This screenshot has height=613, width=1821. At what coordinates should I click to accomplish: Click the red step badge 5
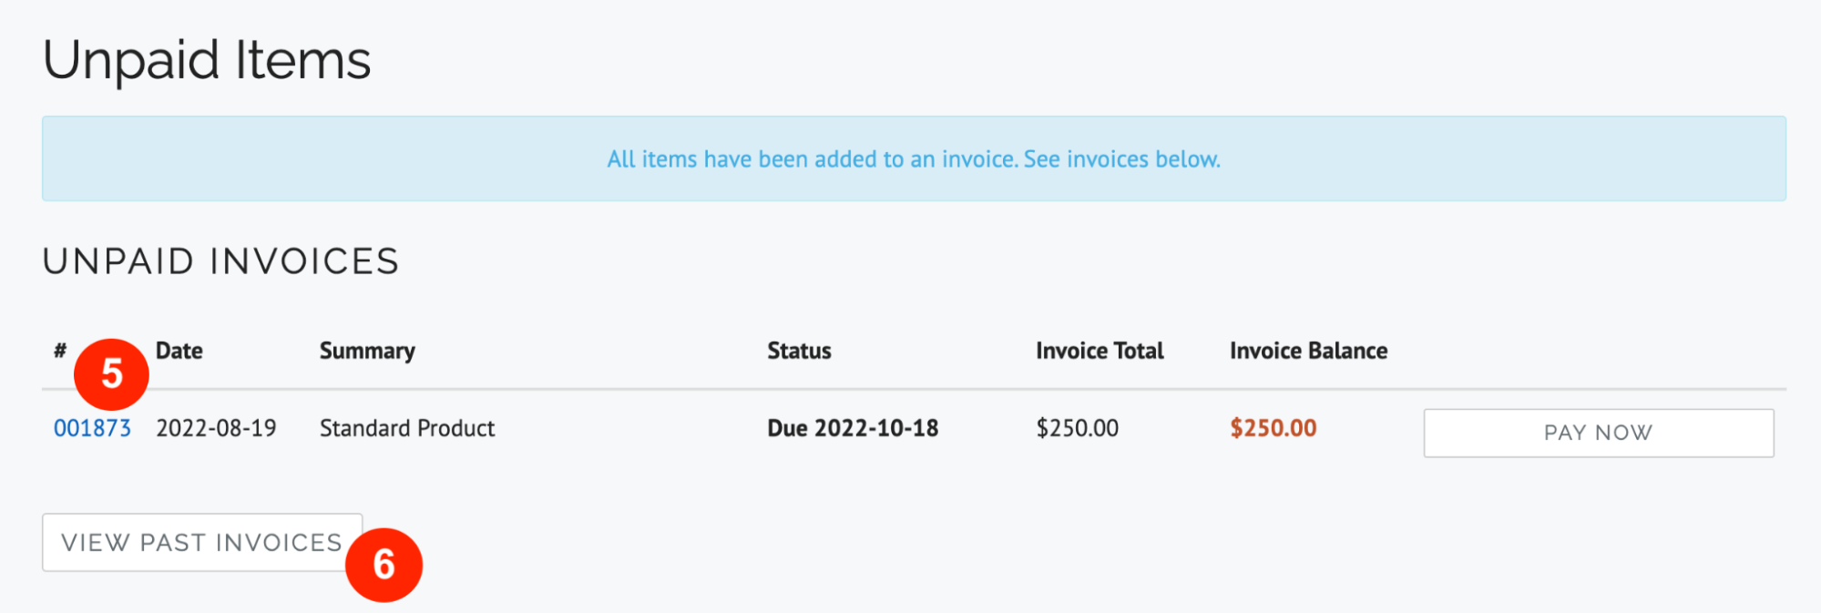113,373
